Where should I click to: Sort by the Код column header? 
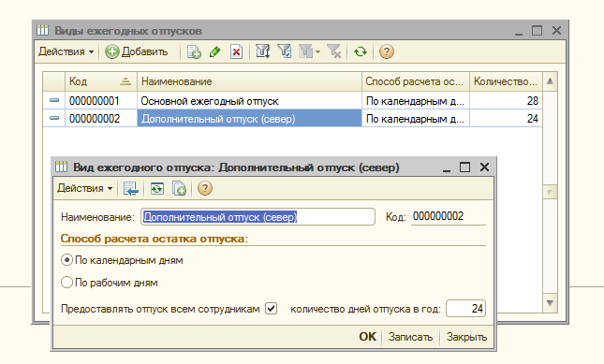101,81
